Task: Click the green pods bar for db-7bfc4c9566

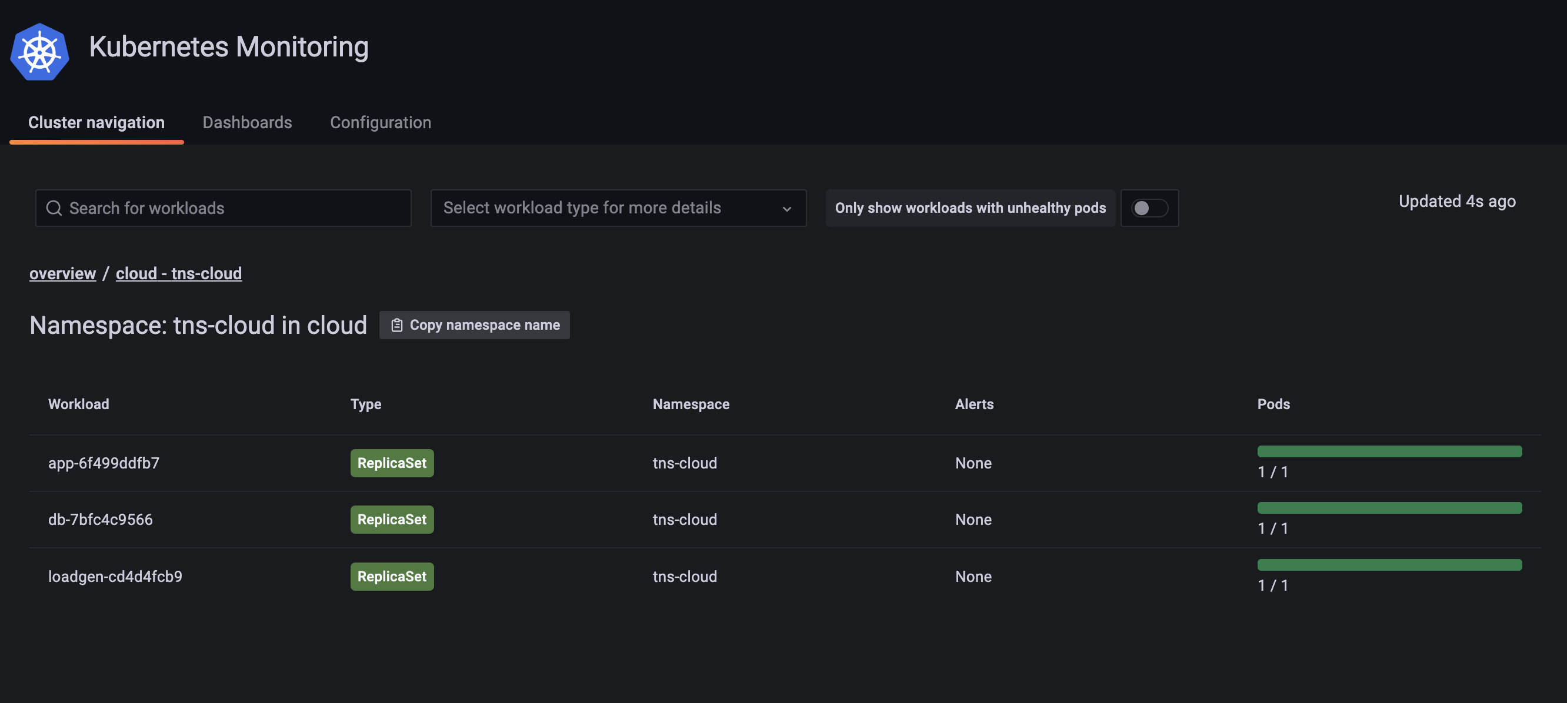Action: [1389, 507]
